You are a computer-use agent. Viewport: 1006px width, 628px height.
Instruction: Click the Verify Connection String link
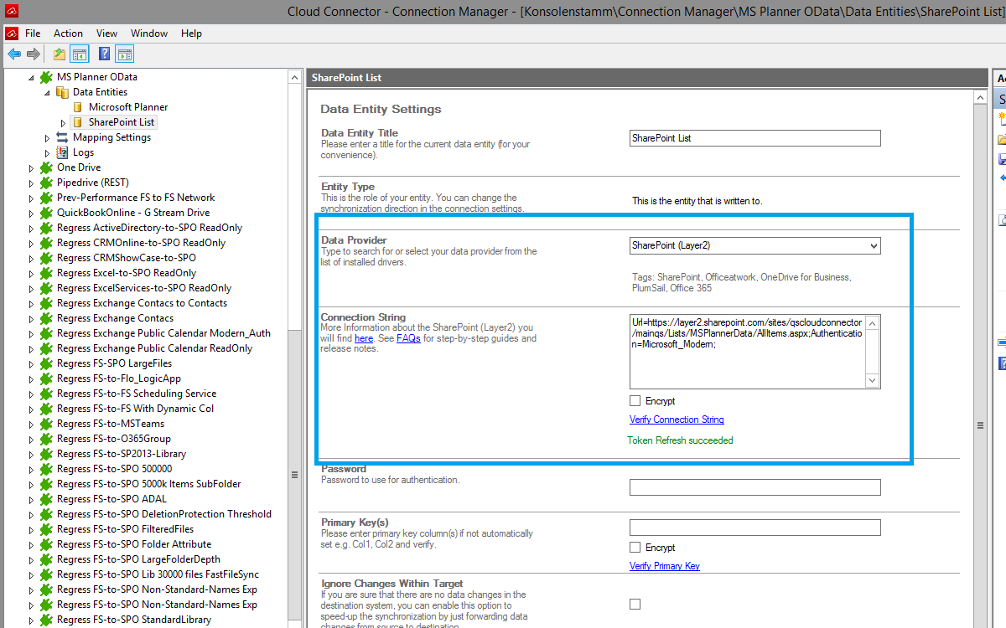pyautogui.click(x=677, y=420)
